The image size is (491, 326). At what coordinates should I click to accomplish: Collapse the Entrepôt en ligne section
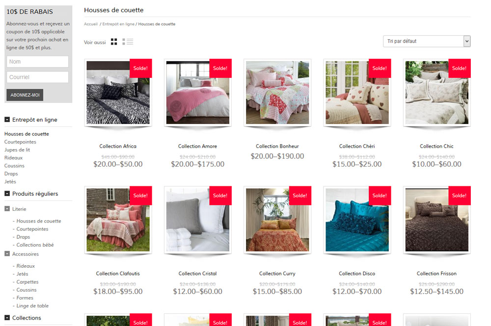tap(7, 120)
